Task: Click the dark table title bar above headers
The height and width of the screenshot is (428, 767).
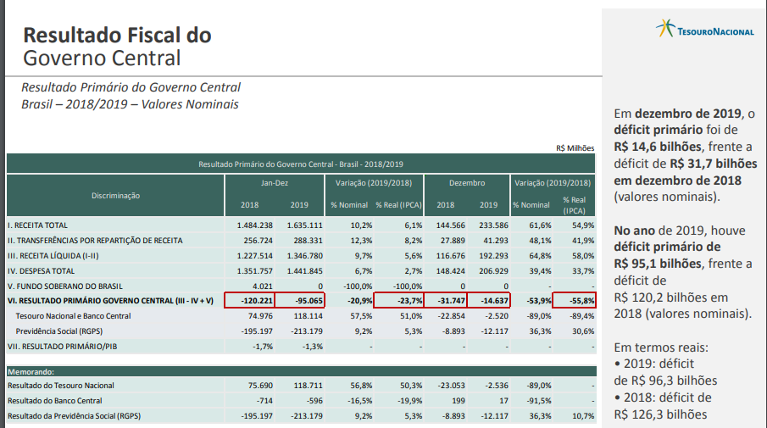Action: [300, 164]
